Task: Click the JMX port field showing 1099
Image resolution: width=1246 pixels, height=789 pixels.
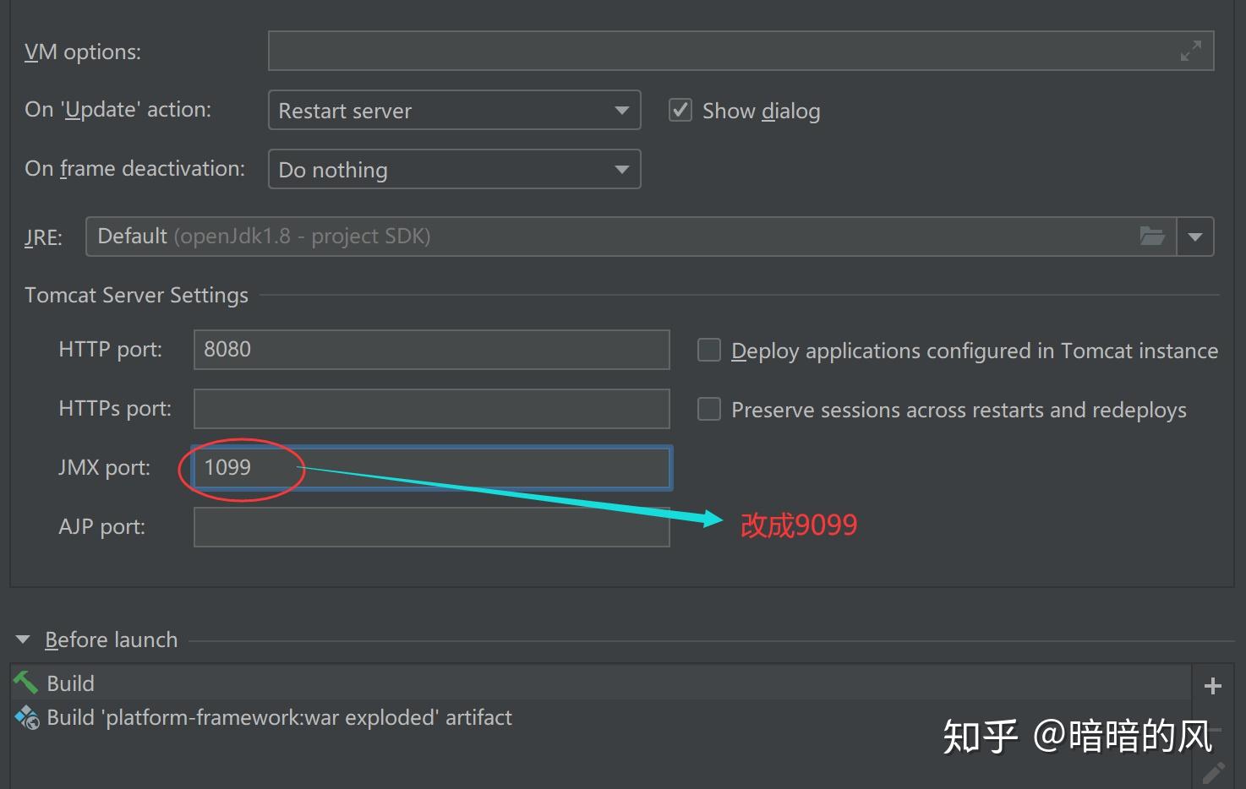Action: pos(431,467)
